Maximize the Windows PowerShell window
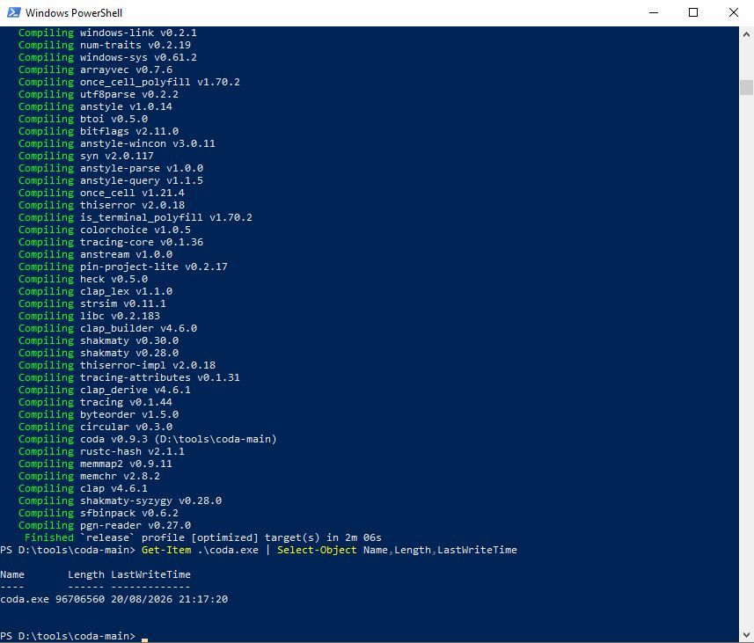This screenshot has height=643, width=754. pyautogui.click(x=693, y=12)
